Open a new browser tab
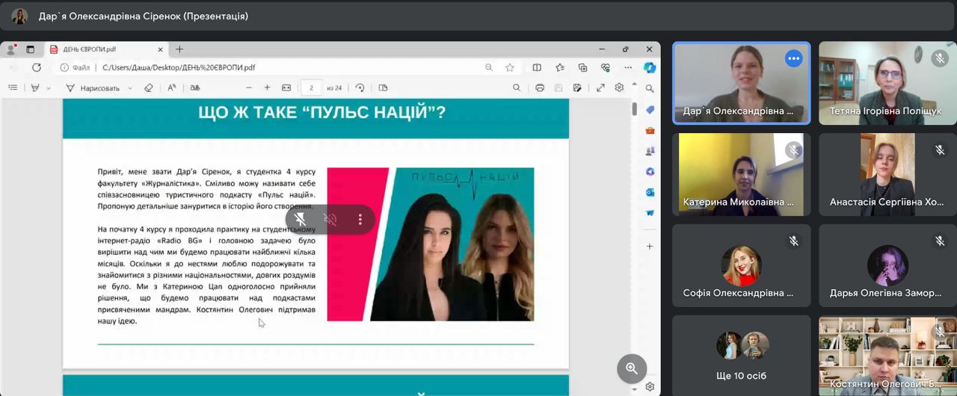This screenshot has height=396, width=957. tap(179, 49)
